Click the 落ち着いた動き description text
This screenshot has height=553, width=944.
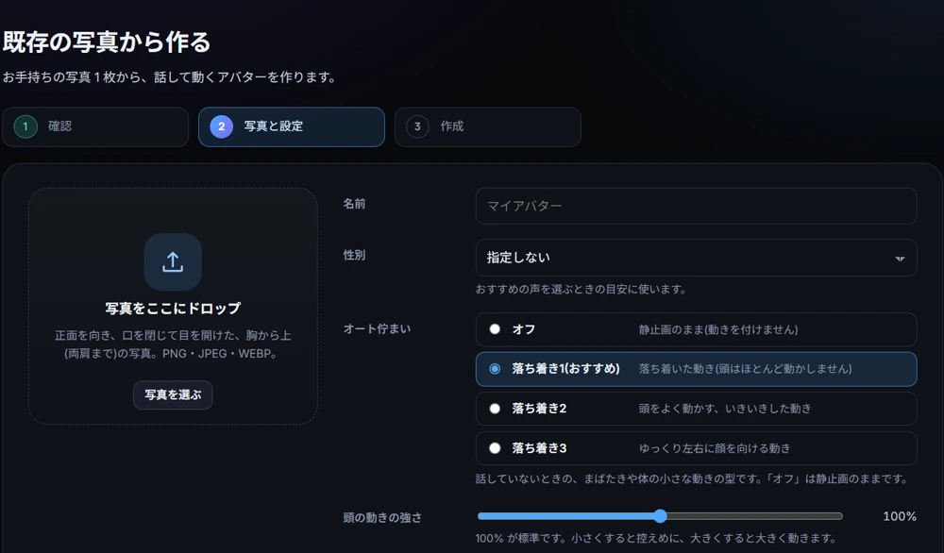(x=746, y=369)
